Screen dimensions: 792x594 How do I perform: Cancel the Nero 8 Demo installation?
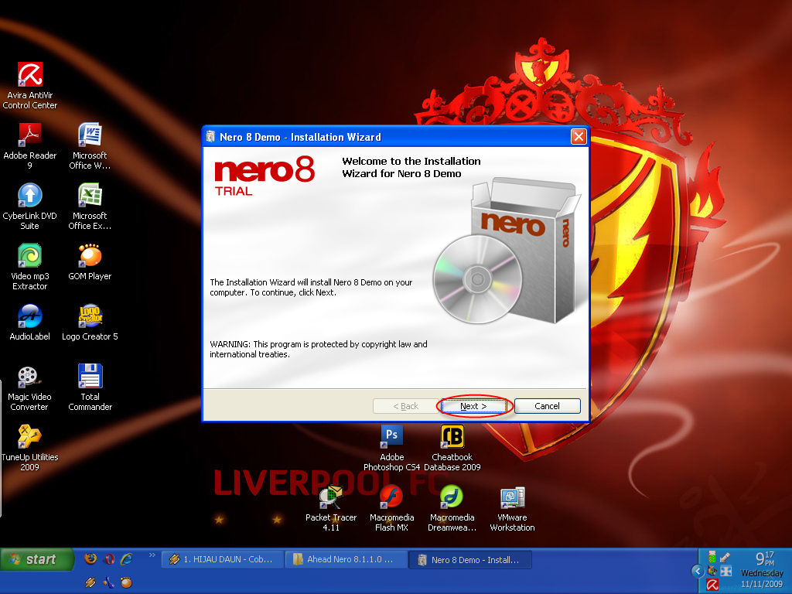[547, 406]
